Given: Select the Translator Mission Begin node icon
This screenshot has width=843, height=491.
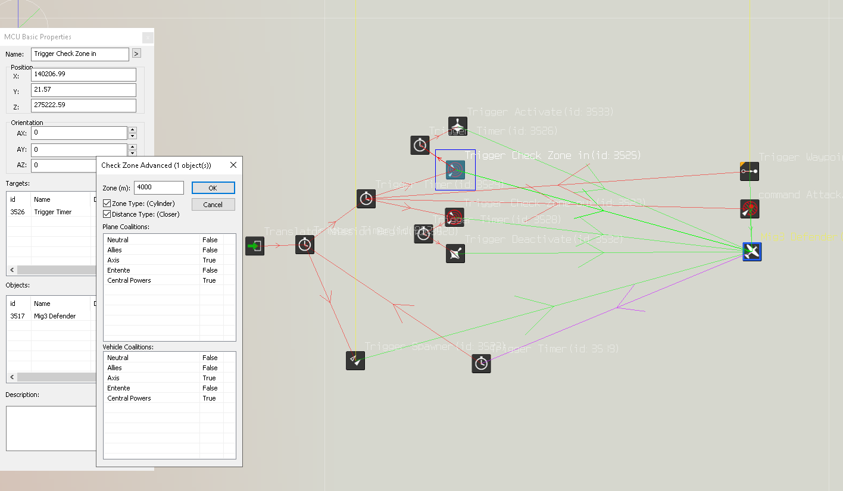Looking at the screenshot, I should 255,246.
